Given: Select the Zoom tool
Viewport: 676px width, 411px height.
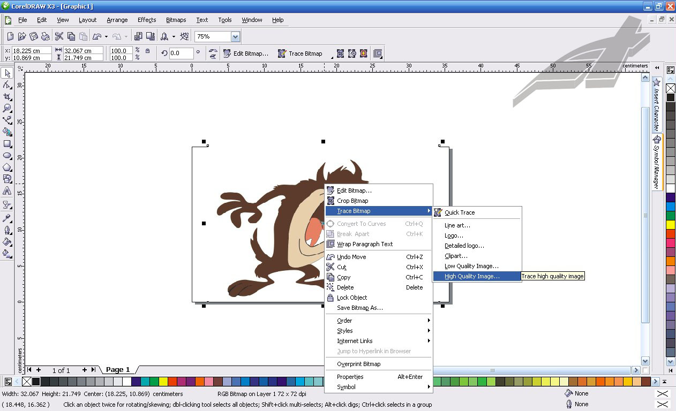Looking at the screenshot, I should [x=7, y=108].
